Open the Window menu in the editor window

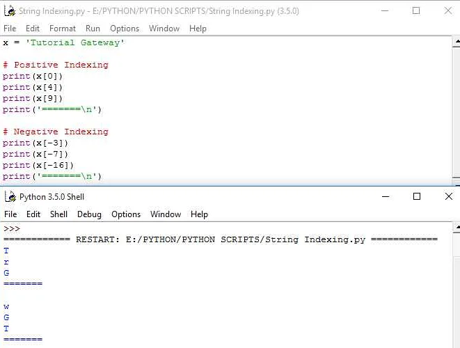[x=164, y=29]
